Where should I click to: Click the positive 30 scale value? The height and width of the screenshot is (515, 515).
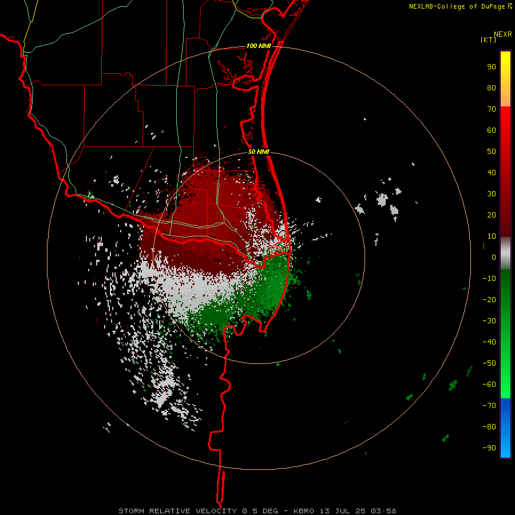pos(492,194)
